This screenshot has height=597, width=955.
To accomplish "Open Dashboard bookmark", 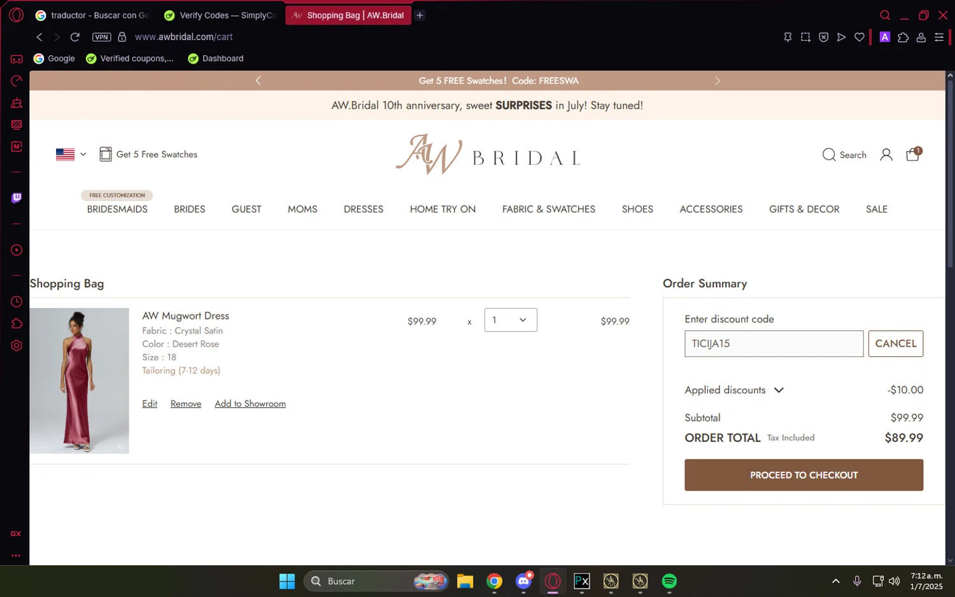I will [x=216, y=59].
